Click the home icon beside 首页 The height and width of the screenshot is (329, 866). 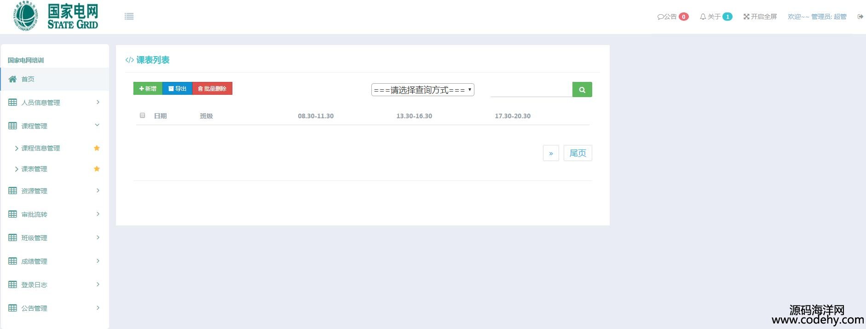[12, 79]
